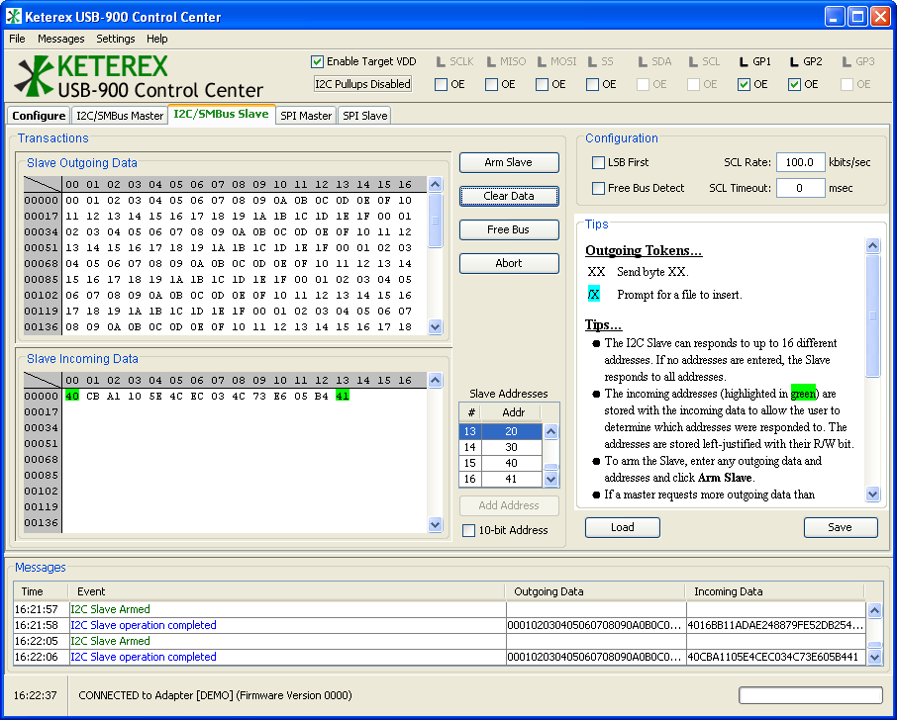Click the GP2 signal level indicator
Screen dimensions: 897x720
point(794,62)
